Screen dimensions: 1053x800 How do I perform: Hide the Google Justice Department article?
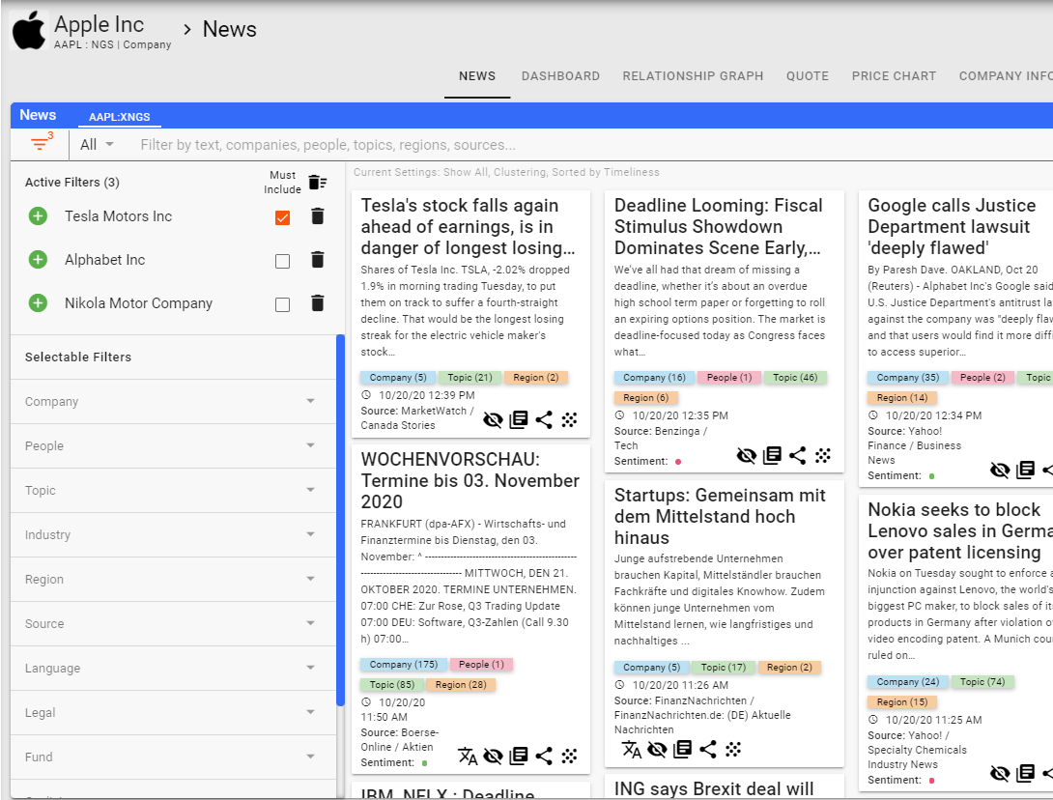pos(1000,471)
